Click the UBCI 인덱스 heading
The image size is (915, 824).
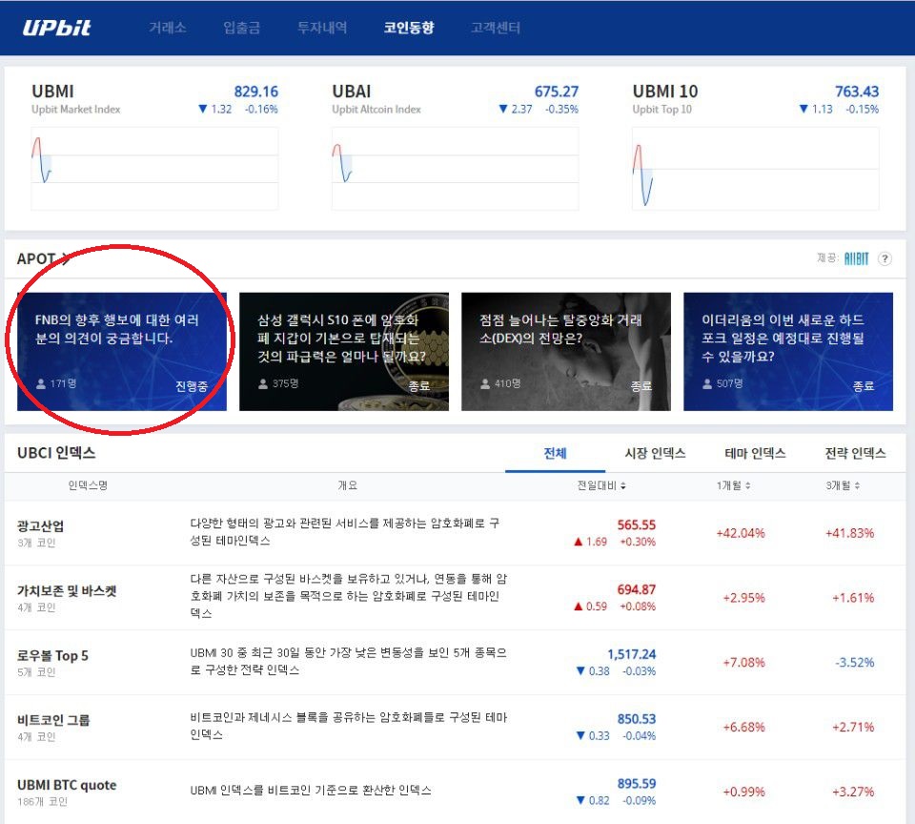click(x=56, y=453)
